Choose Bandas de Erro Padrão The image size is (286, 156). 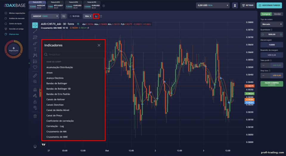coord(58,94)
